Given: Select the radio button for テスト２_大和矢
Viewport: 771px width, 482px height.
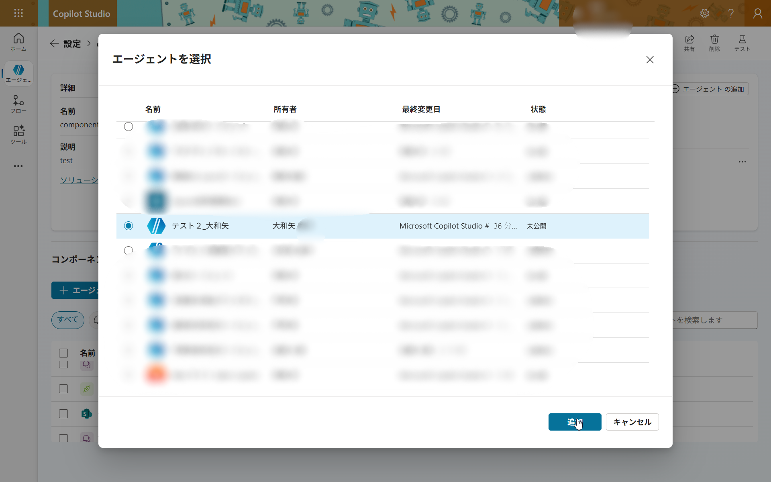Looking at the screenshot, I should (128, 226).
